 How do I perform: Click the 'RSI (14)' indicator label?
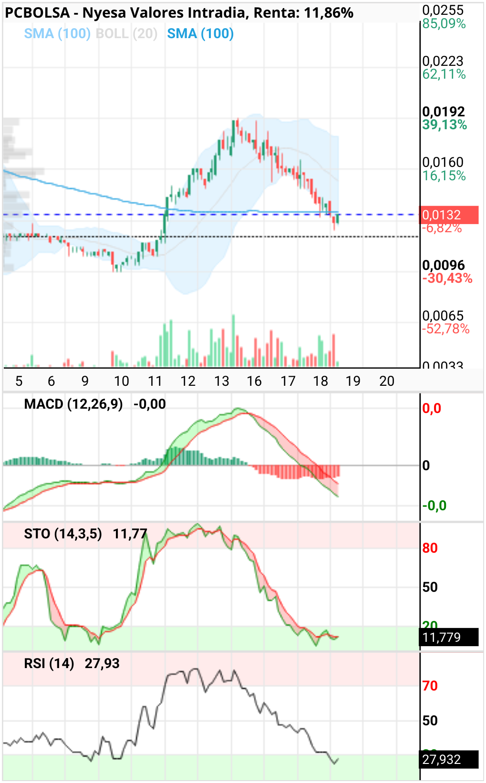tap(49, 664)
